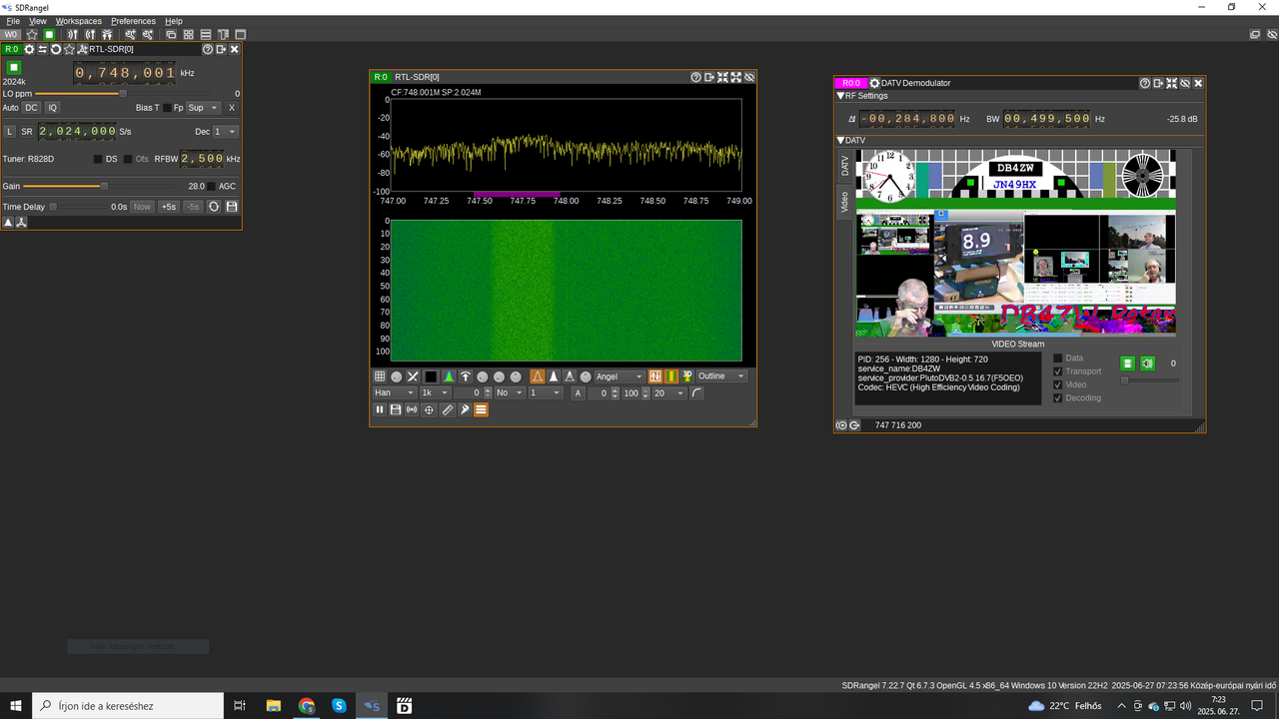This screenshot has width=1279, height=719.
Task: Toggle IQ imbalance correction button
Action: tap(53, 108)
